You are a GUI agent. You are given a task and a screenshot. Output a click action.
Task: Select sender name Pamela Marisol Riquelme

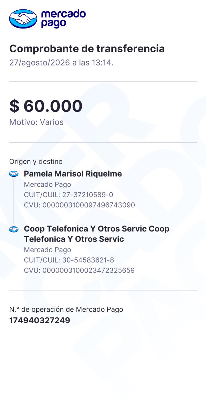click(x=73, y=174)
